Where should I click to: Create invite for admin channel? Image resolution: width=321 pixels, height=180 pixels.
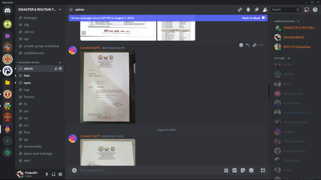pyautogui.click(x=56, y=68)
